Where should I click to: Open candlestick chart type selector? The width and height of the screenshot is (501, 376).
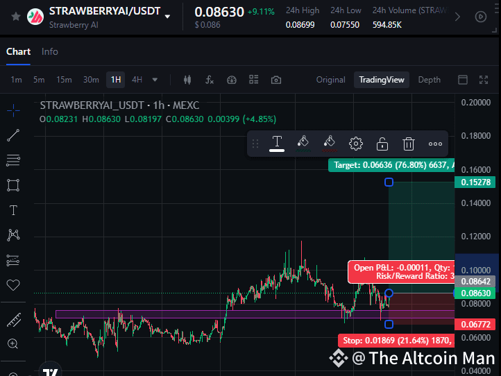click(x=187, y=80)
